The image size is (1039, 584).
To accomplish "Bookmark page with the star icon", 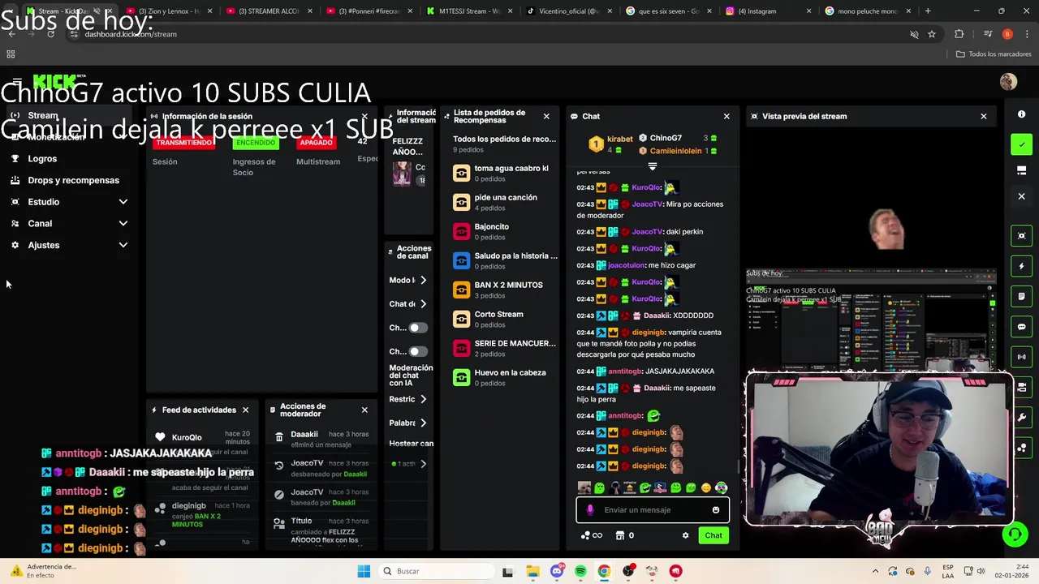I will click(932, 34).
